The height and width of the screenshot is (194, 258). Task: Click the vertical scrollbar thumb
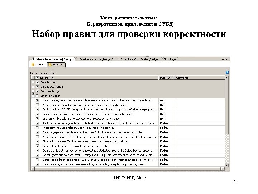227,107
